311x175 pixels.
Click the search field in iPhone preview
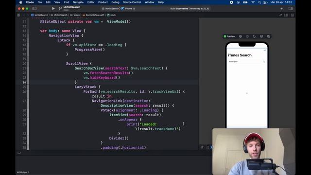[x=247, y=62]
